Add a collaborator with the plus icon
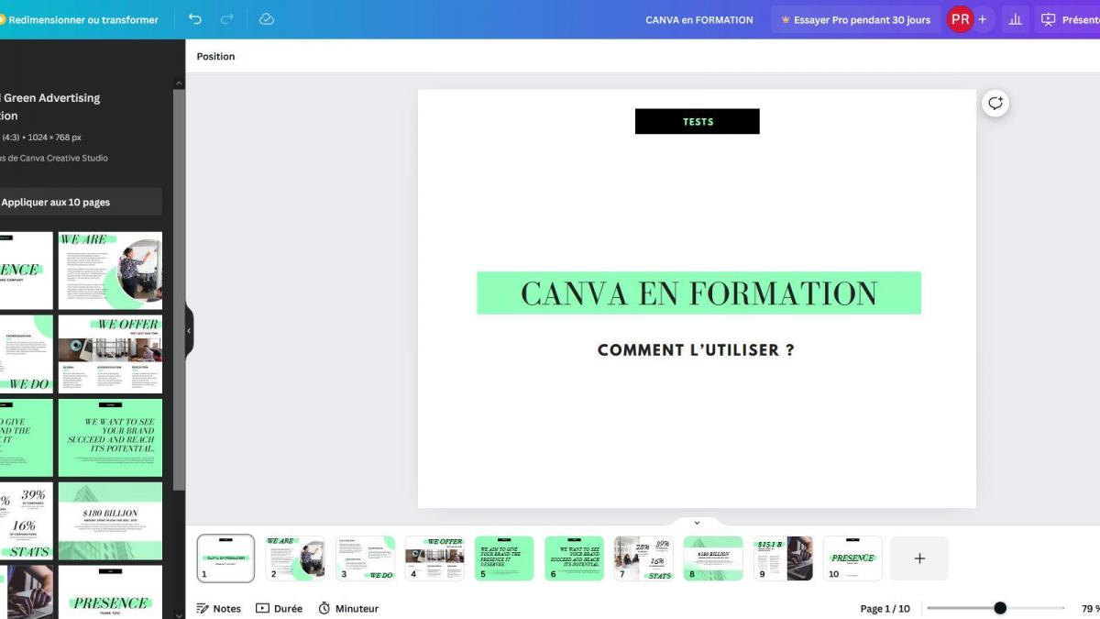The height and width of the screenshot is (619, 1100). (x=983, y=19)
